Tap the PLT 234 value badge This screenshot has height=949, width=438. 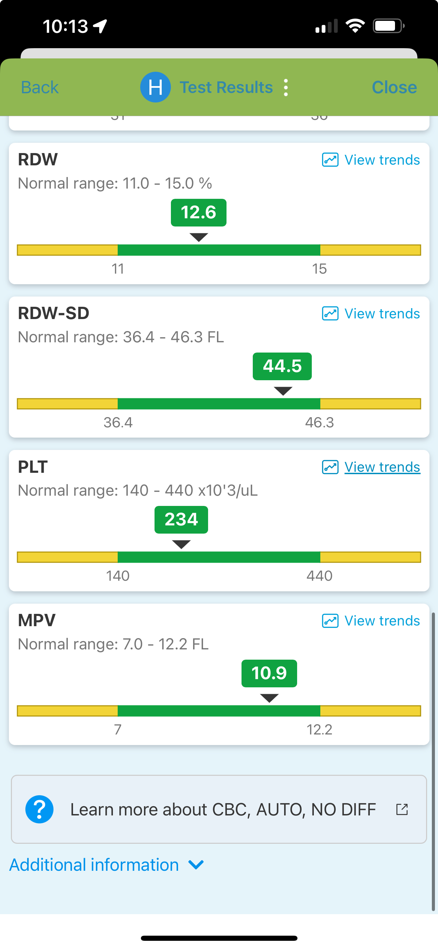(x=181, y=520)
